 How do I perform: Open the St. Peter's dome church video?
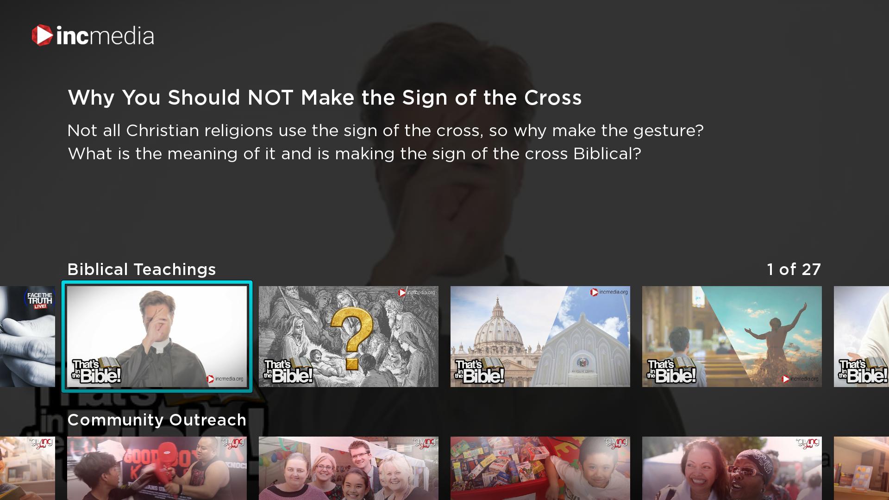click(x=540, y=337)
